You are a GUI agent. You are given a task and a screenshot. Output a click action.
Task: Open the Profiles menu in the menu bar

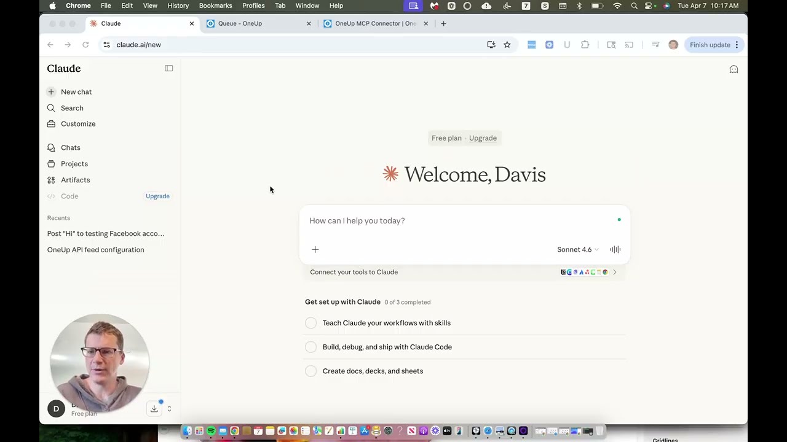[x=253, y=6]
